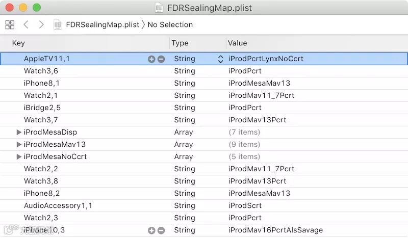Screen dimensions: 408x238
Task: Expand the iProdMesaDisp array
Action: click(x=19, y=132)
